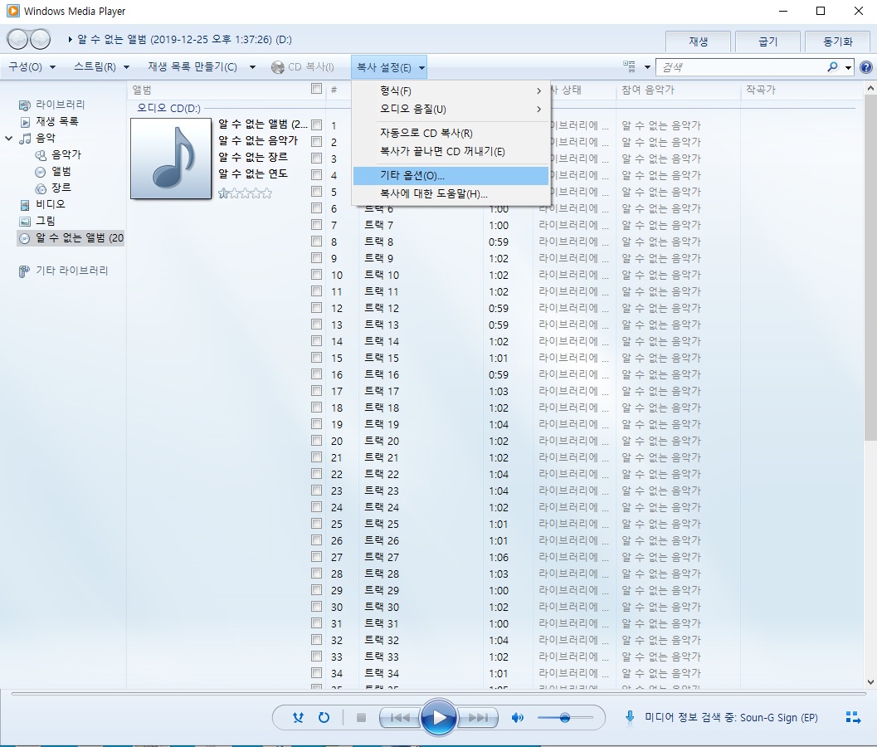Click the forward navigation arrow button

click(x=40, y=39)
